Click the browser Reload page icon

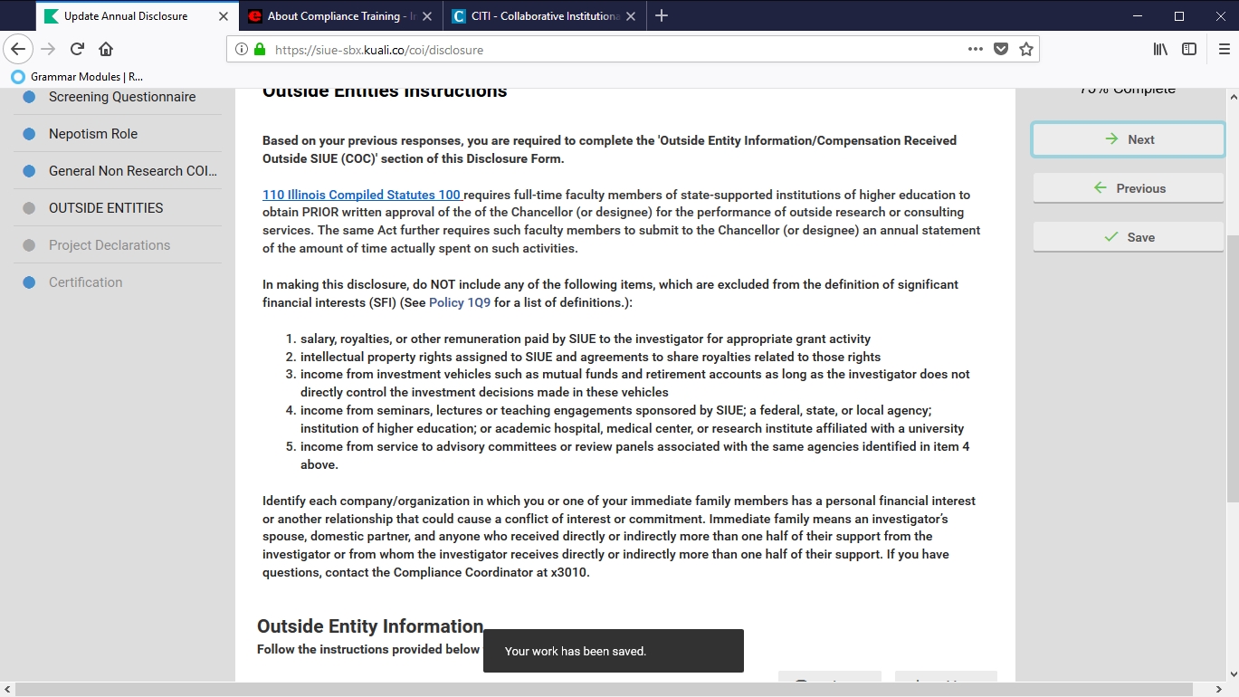pos(78,49)
